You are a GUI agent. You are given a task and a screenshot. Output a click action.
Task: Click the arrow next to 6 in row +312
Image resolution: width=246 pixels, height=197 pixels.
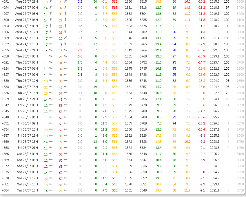[x=65, y=44]
